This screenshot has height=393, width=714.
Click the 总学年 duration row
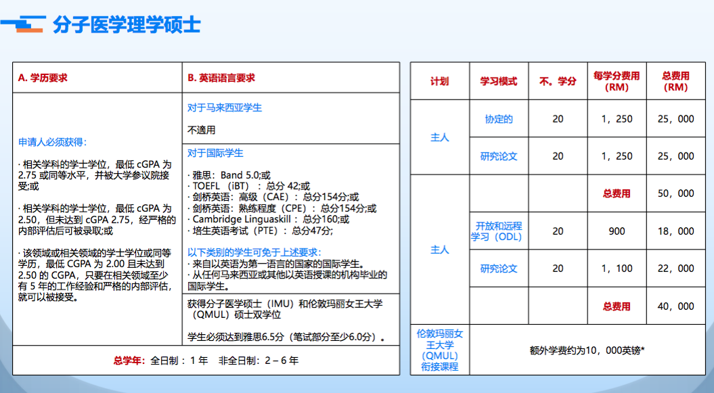coord(206,361)
